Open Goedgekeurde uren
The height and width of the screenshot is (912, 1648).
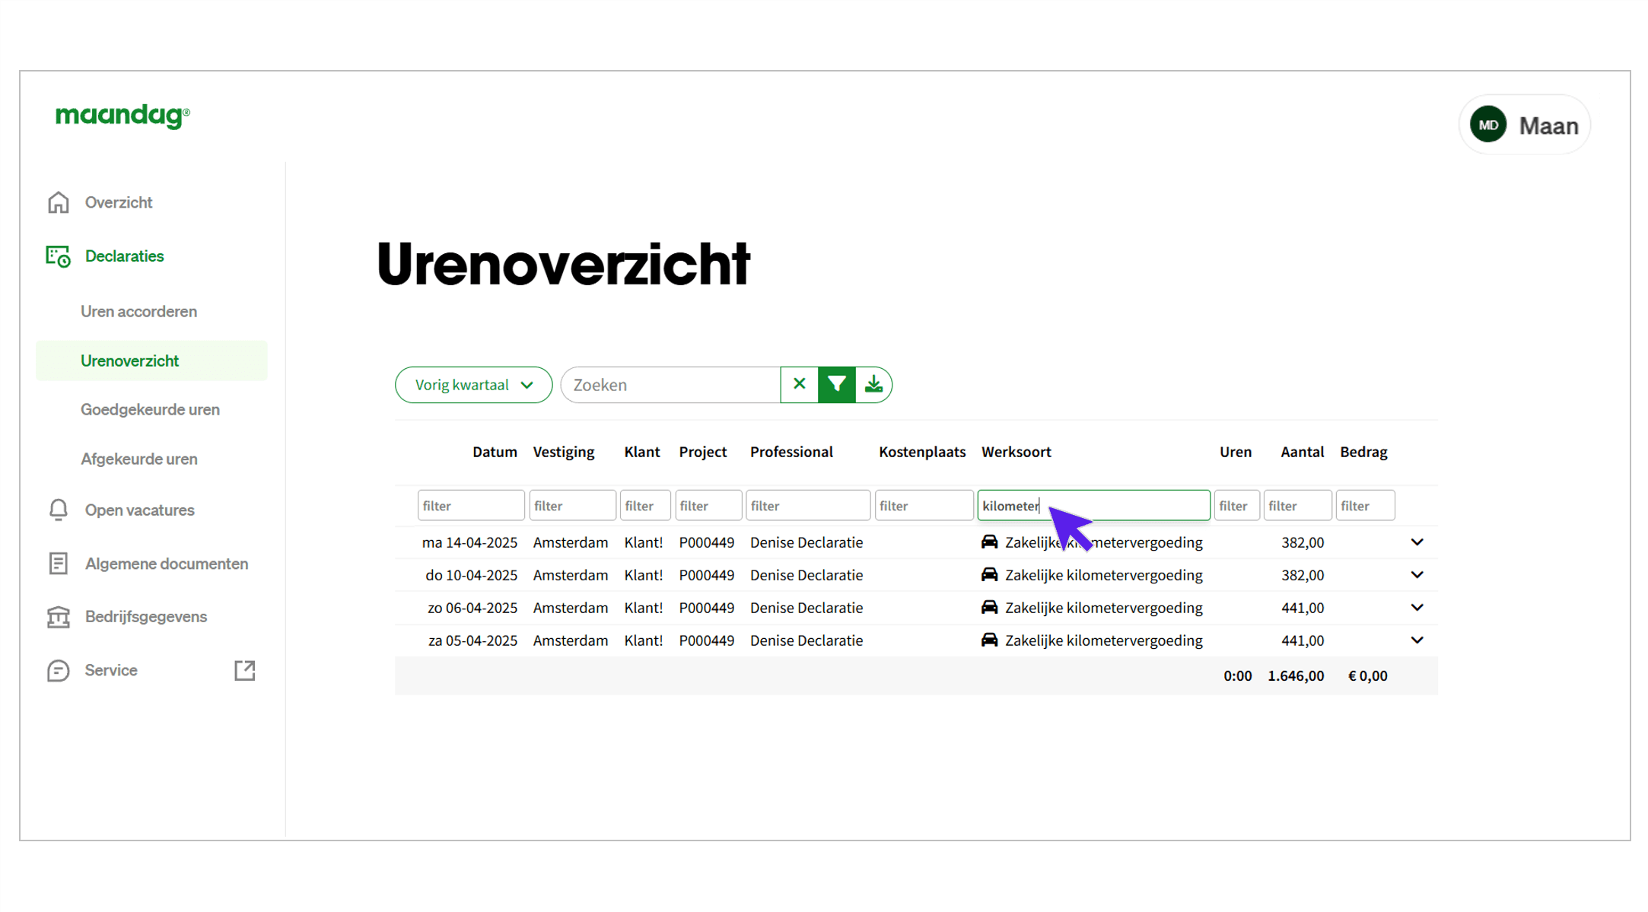[150, 409]
